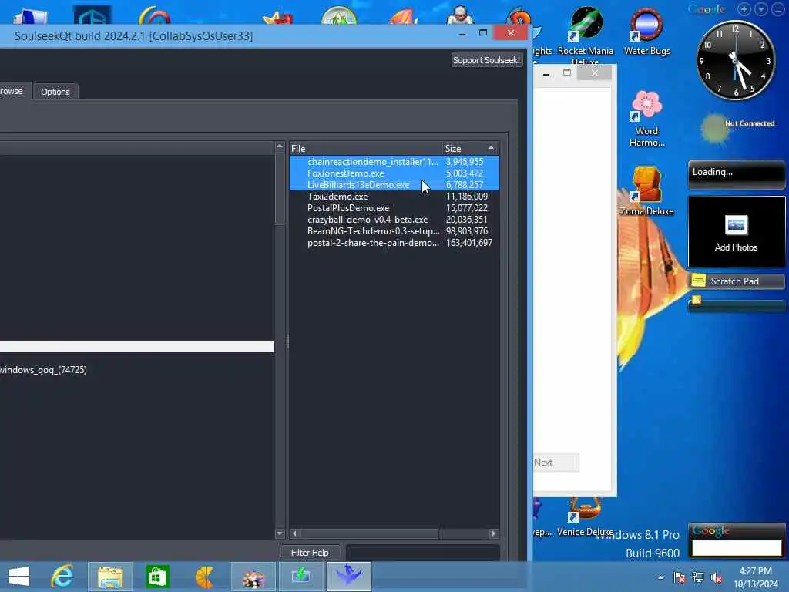789x592 pixels.
Task: Click into the Google search gadget field
Action: click(737, 548)
